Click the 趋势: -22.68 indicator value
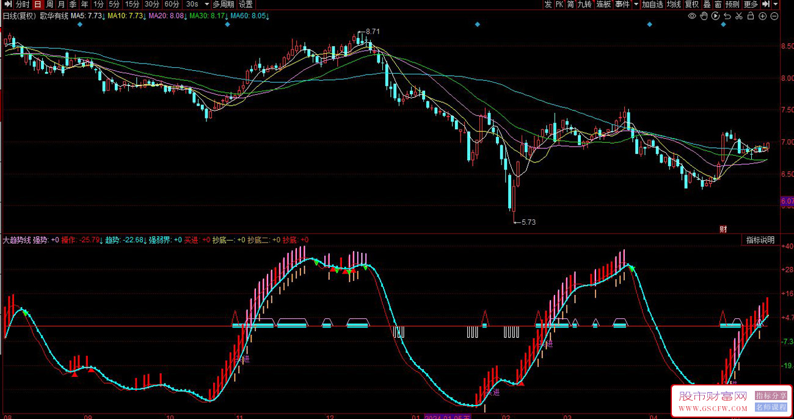This screenshot has height=419, width=794. [x=126, y=240]
